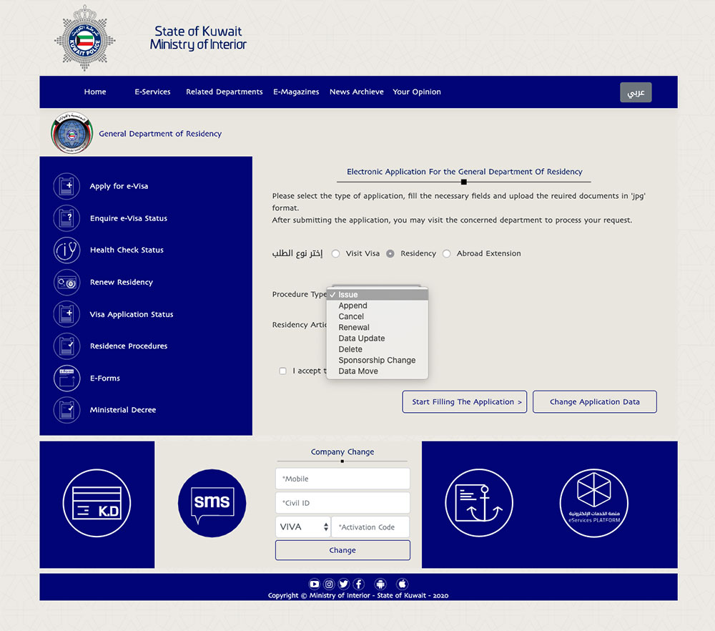Click Start Filling The Application button
This screenshot has width=715, height=631.
(x=465, y=402)
